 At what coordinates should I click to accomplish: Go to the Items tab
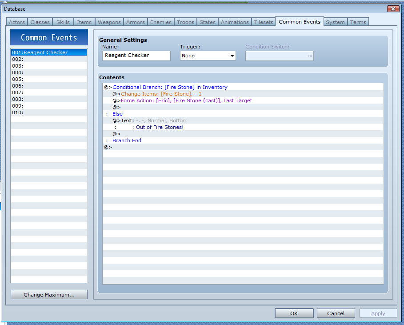[x=84, y=22]
